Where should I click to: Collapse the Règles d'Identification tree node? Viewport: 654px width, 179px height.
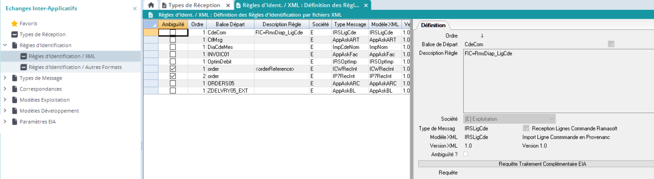click(5, 45)
